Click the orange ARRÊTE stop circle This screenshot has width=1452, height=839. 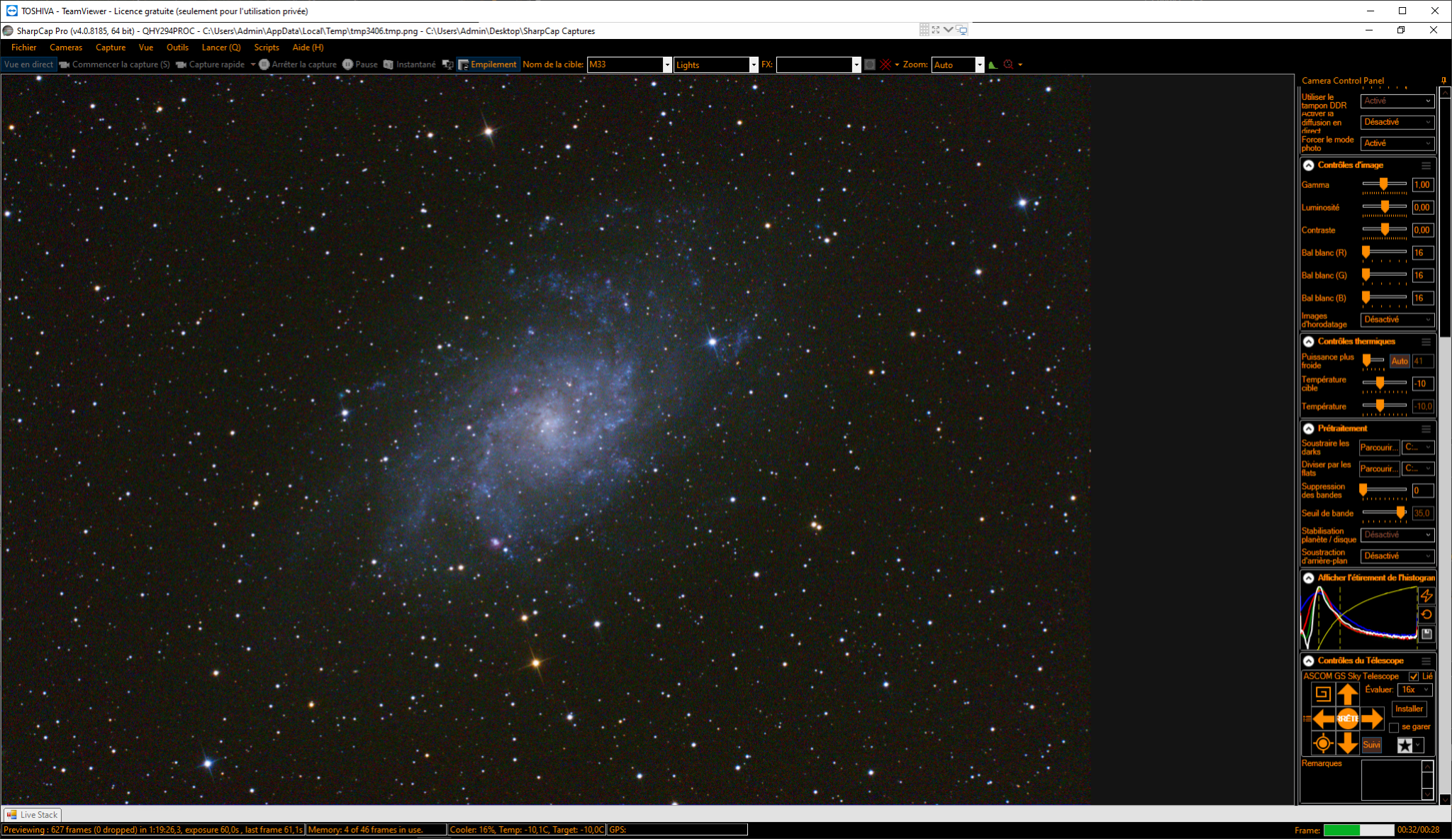(x=1348, y=719)
